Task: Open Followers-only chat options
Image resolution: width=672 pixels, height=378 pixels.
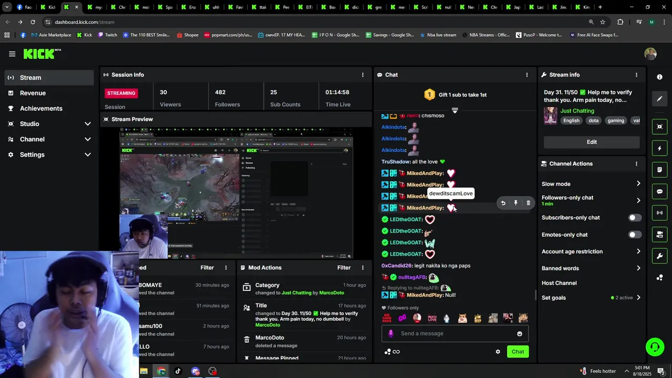Action: 591,200
